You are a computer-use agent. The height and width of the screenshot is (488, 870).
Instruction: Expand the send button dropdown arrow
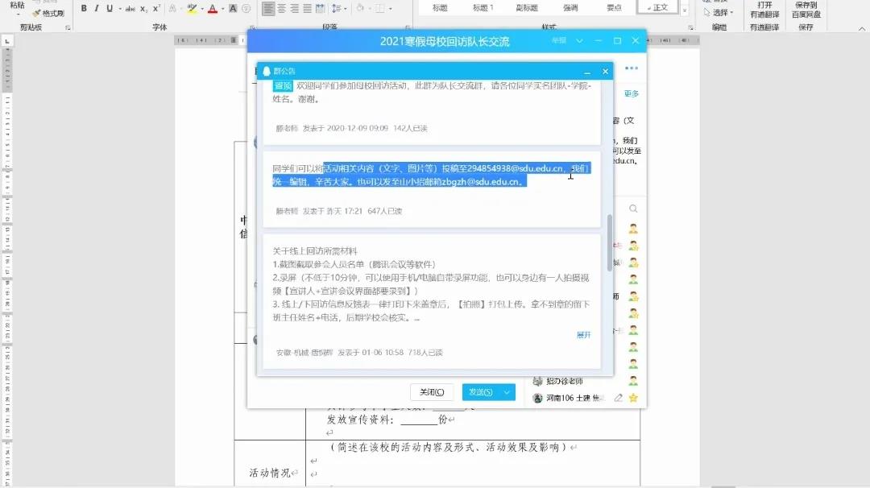pos(507,392)
